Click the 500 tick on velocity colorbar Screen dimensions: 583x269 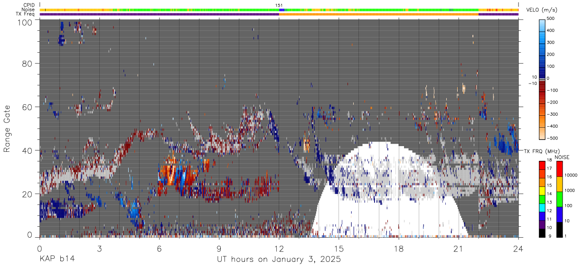552,19
